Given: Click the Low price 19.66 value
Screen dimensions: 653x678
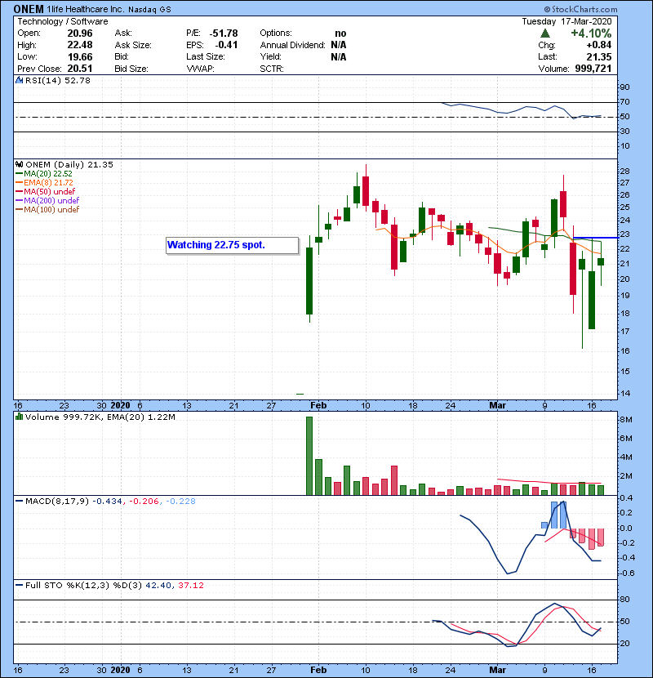Looking at the screenshot, I should pyautogui.click(x=80, y=56).
